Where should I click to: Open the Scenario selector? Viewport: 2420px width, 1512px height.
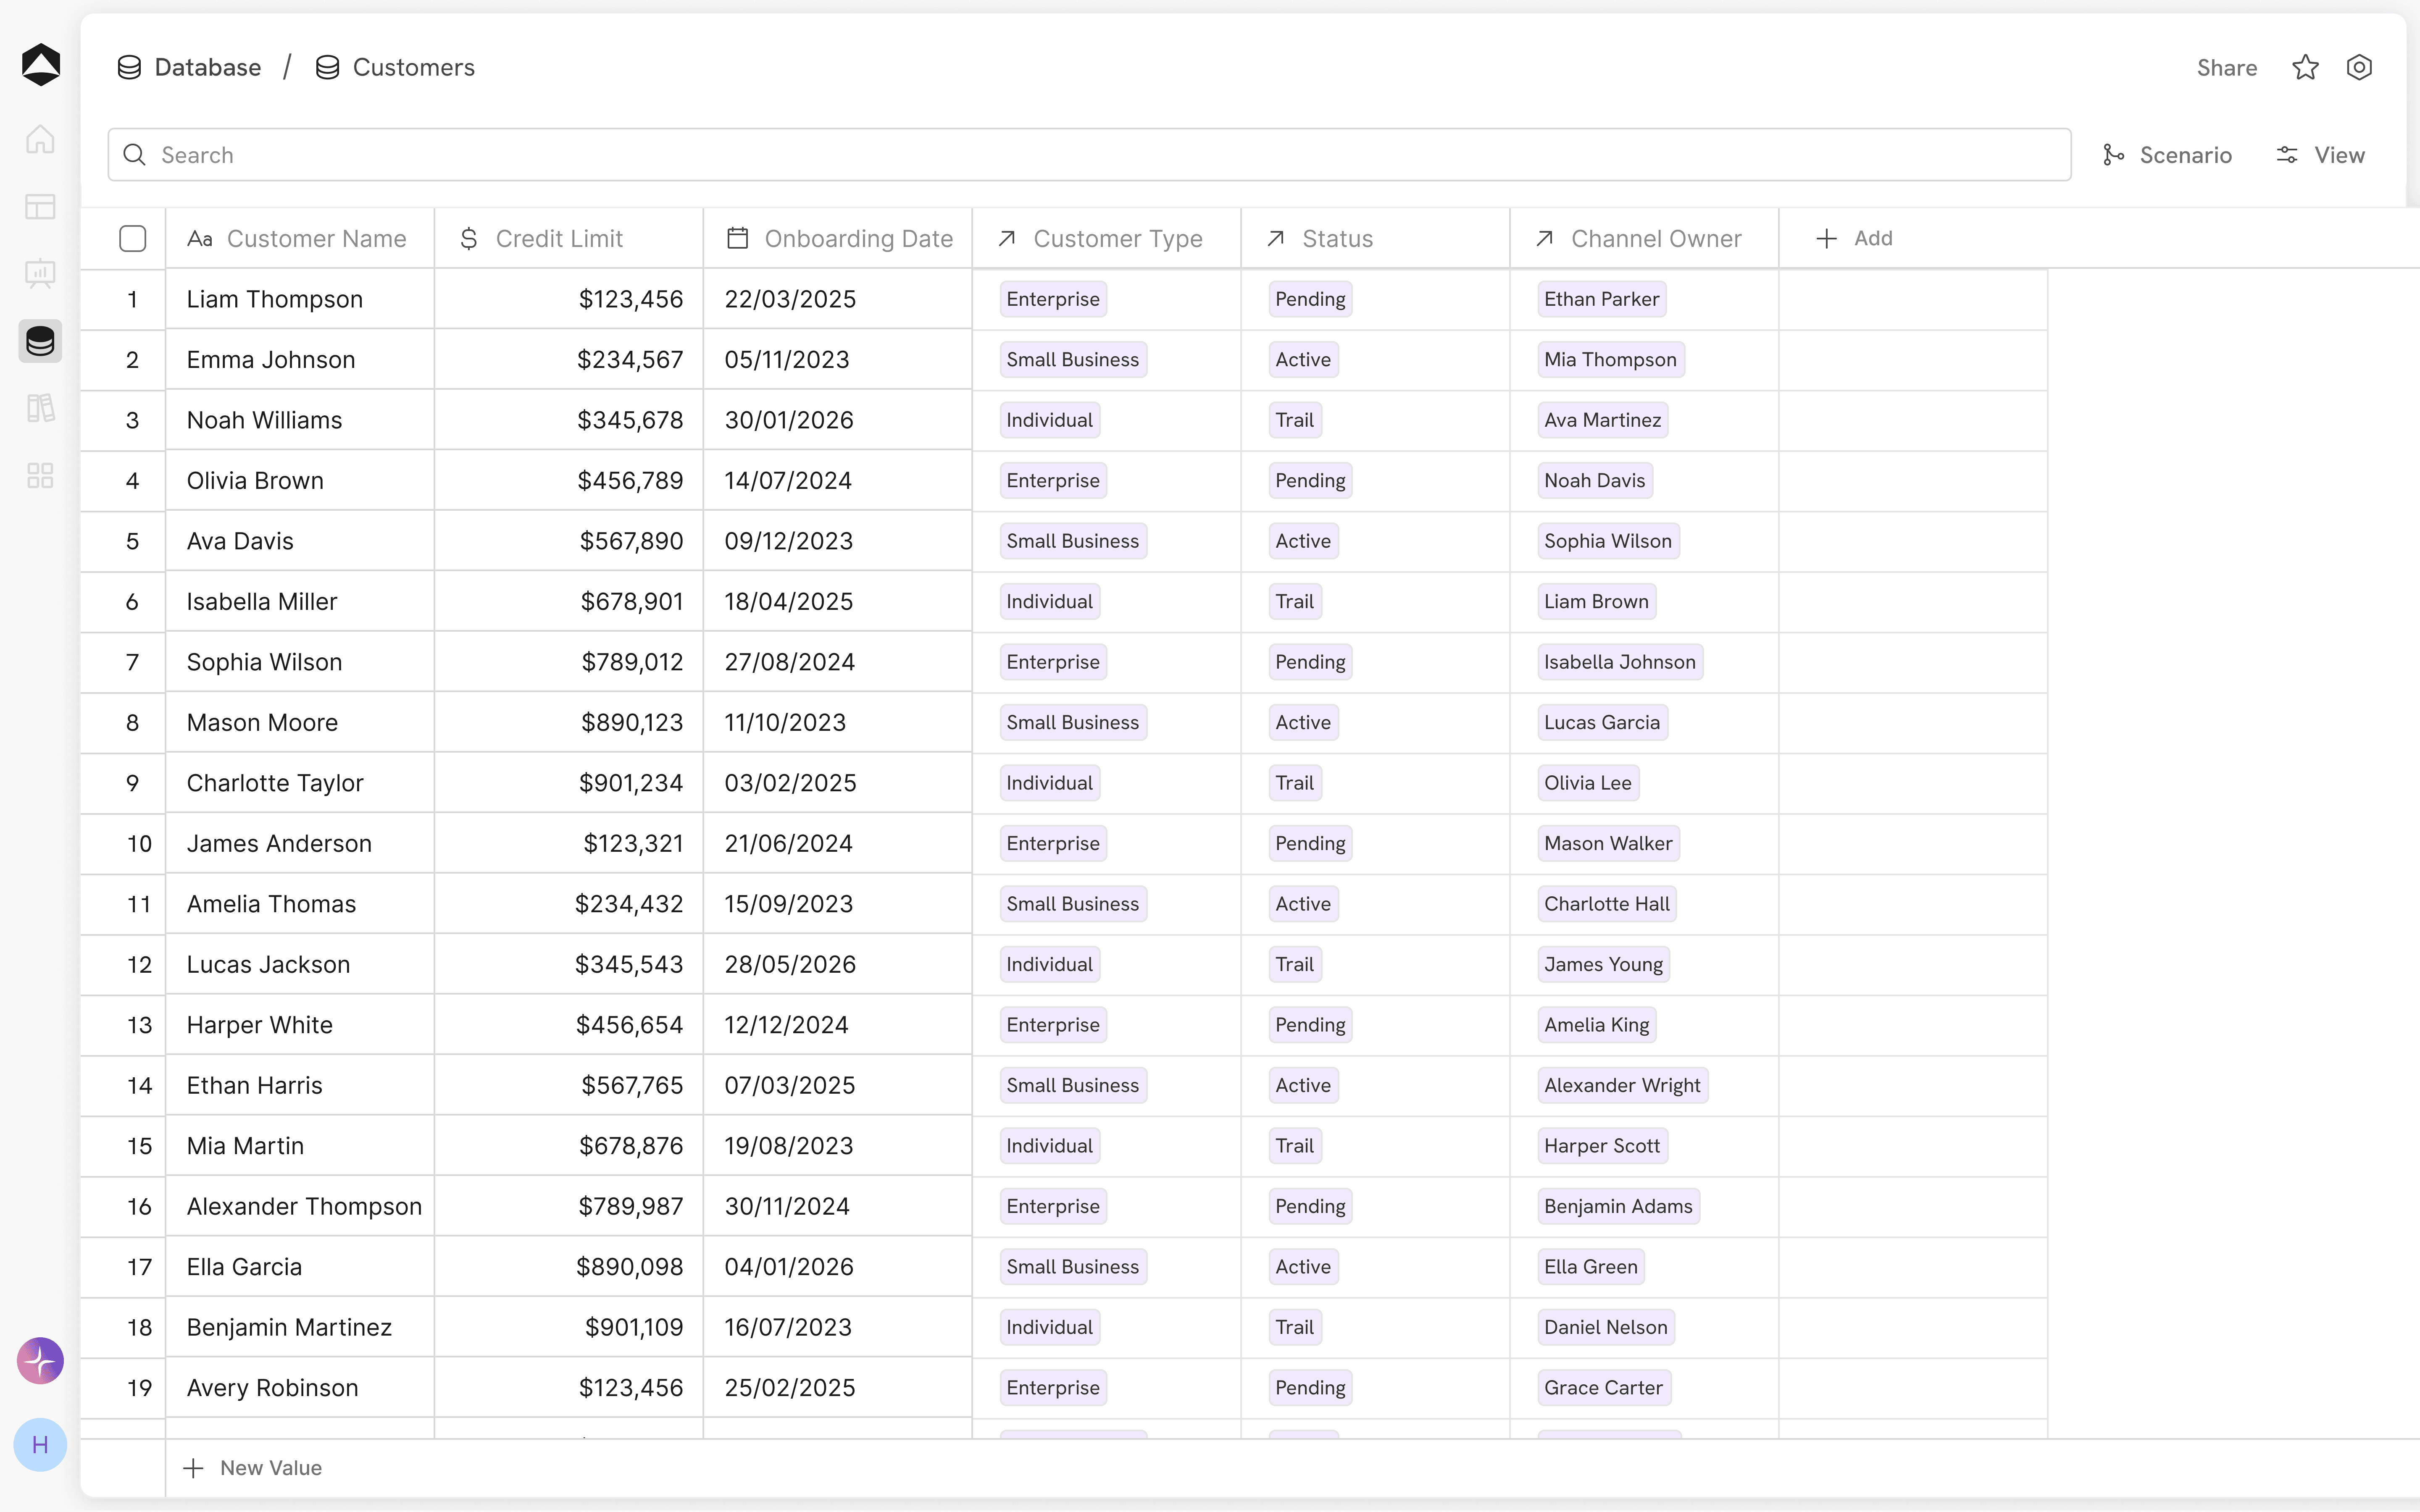(x=2167, y=155)
